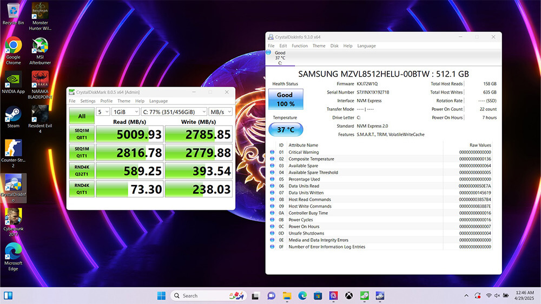The image size is (541, 304).
Task: Select CrystalDiskInfo desktop shortcut
Action: (x=13, y=188)
